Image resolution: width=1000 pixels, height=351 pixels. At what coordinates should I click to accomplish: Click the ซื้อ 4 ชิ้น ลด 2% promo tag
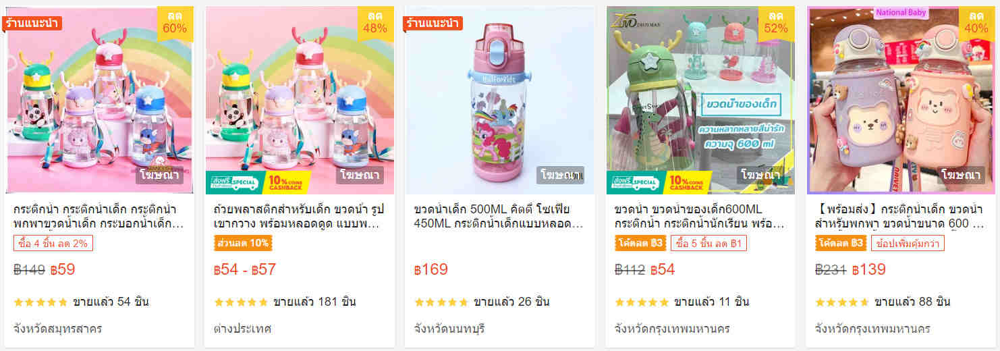point(53,243)
